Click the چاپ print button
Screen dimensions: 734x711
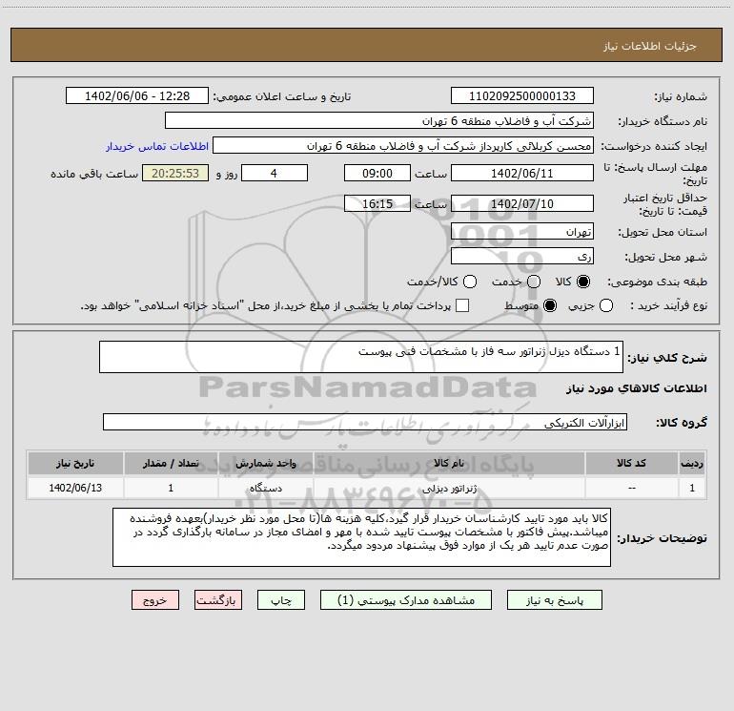tap(281, 600)
